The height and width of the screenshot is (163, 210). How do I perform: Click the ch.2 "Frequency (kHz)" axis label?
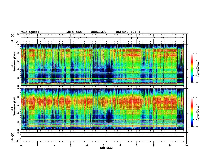point(15,106)
